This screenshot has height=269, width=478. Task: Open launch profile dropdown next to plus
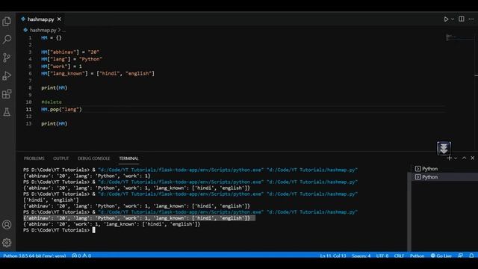[x=456, y=158]
